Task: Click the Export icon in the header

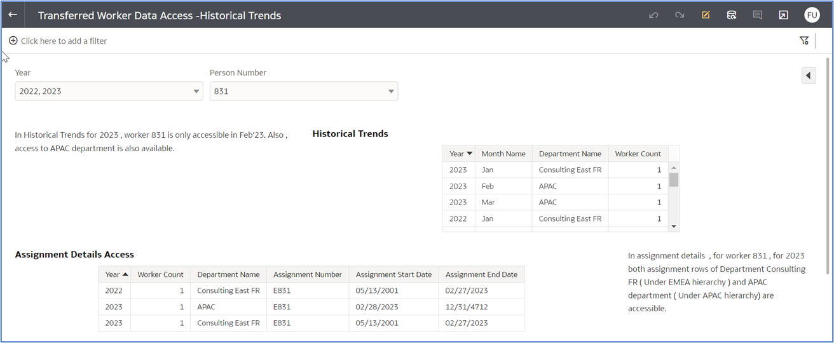Action: pyautogui.click(x=784, y=15)
